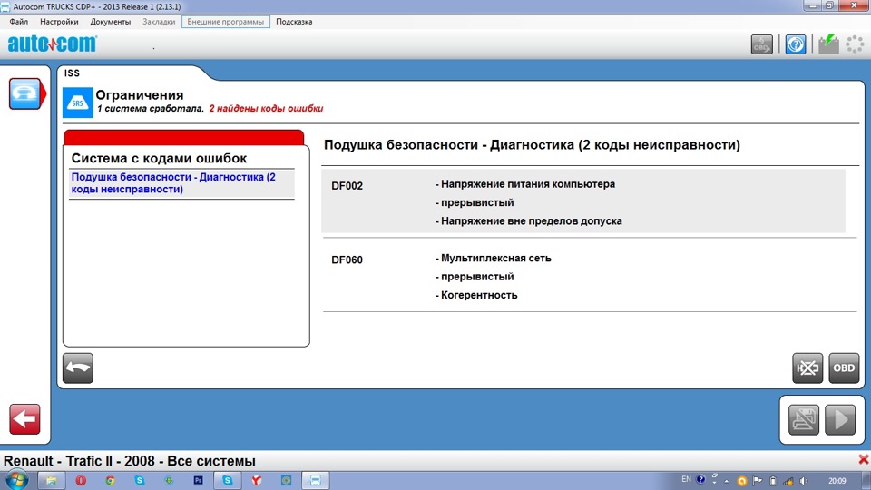Show hidden tray icons arrow
Viewport: 871px width, 490px height.
727,481
